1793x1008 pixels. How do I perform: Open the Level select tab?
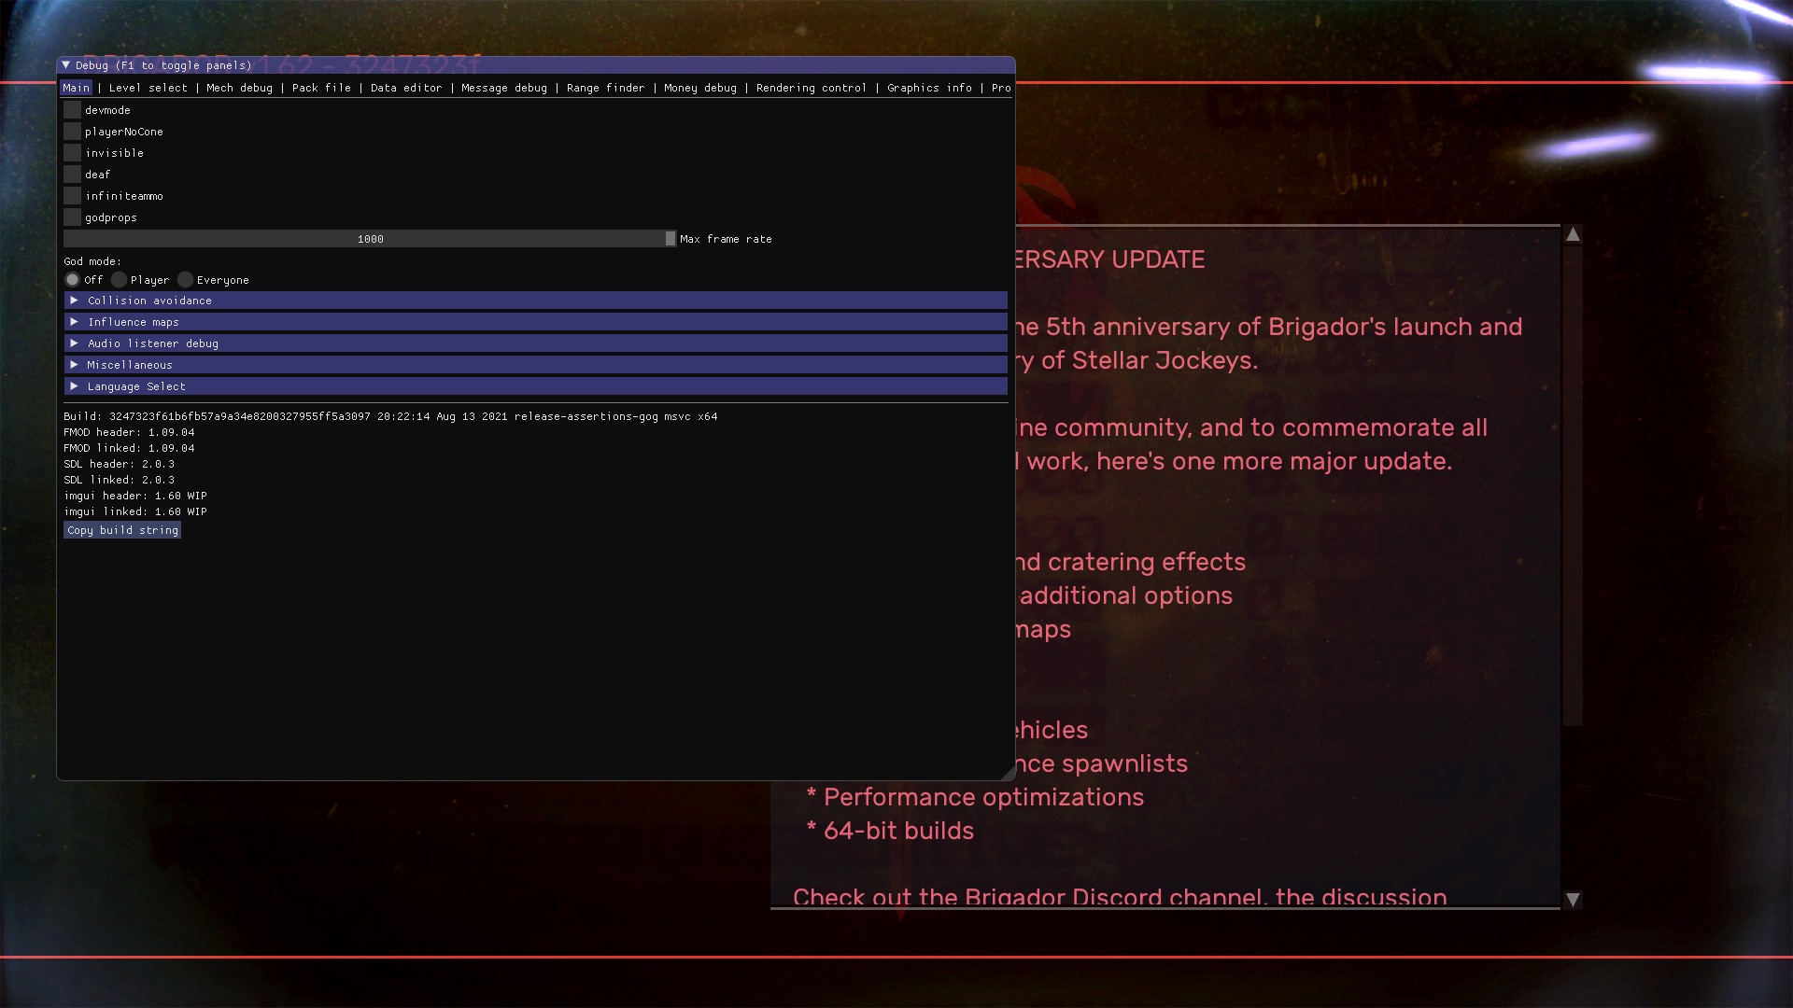[x=148, y=88]
